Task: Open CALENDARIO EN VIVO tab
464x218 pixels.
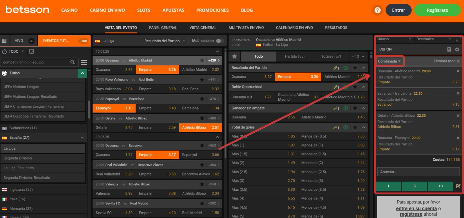Action: (x=294, y=28)
